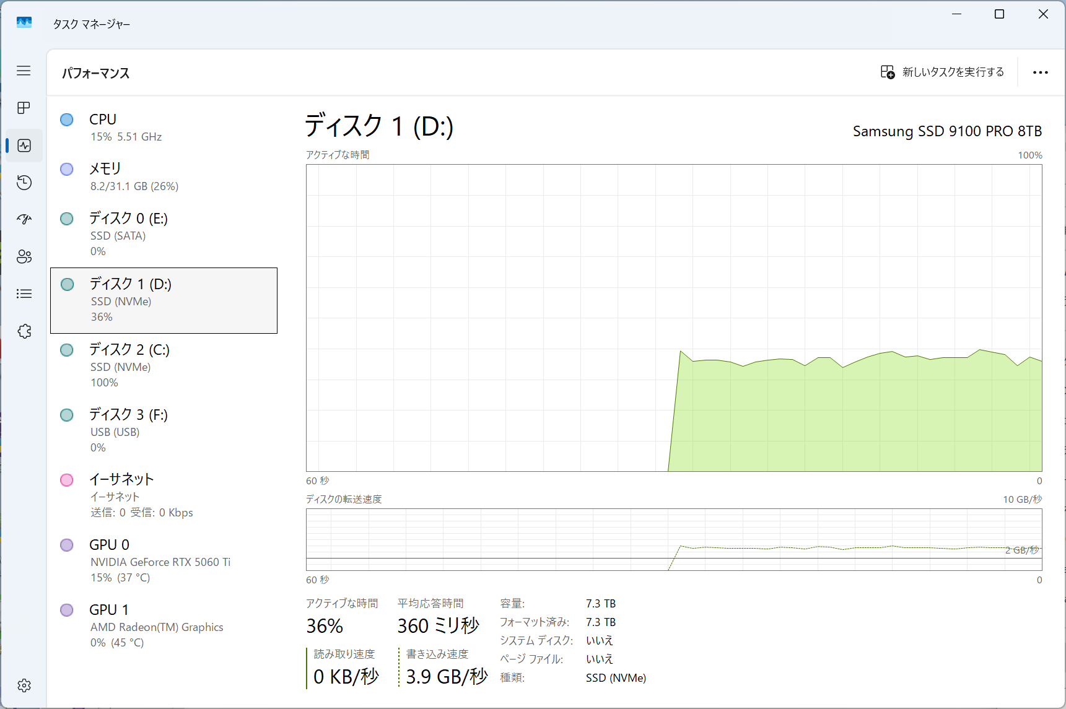This screenshot has height=709, width=1066.
Task: Click the 種類 SSD (NVMe) value
Action: coord(616,678)
